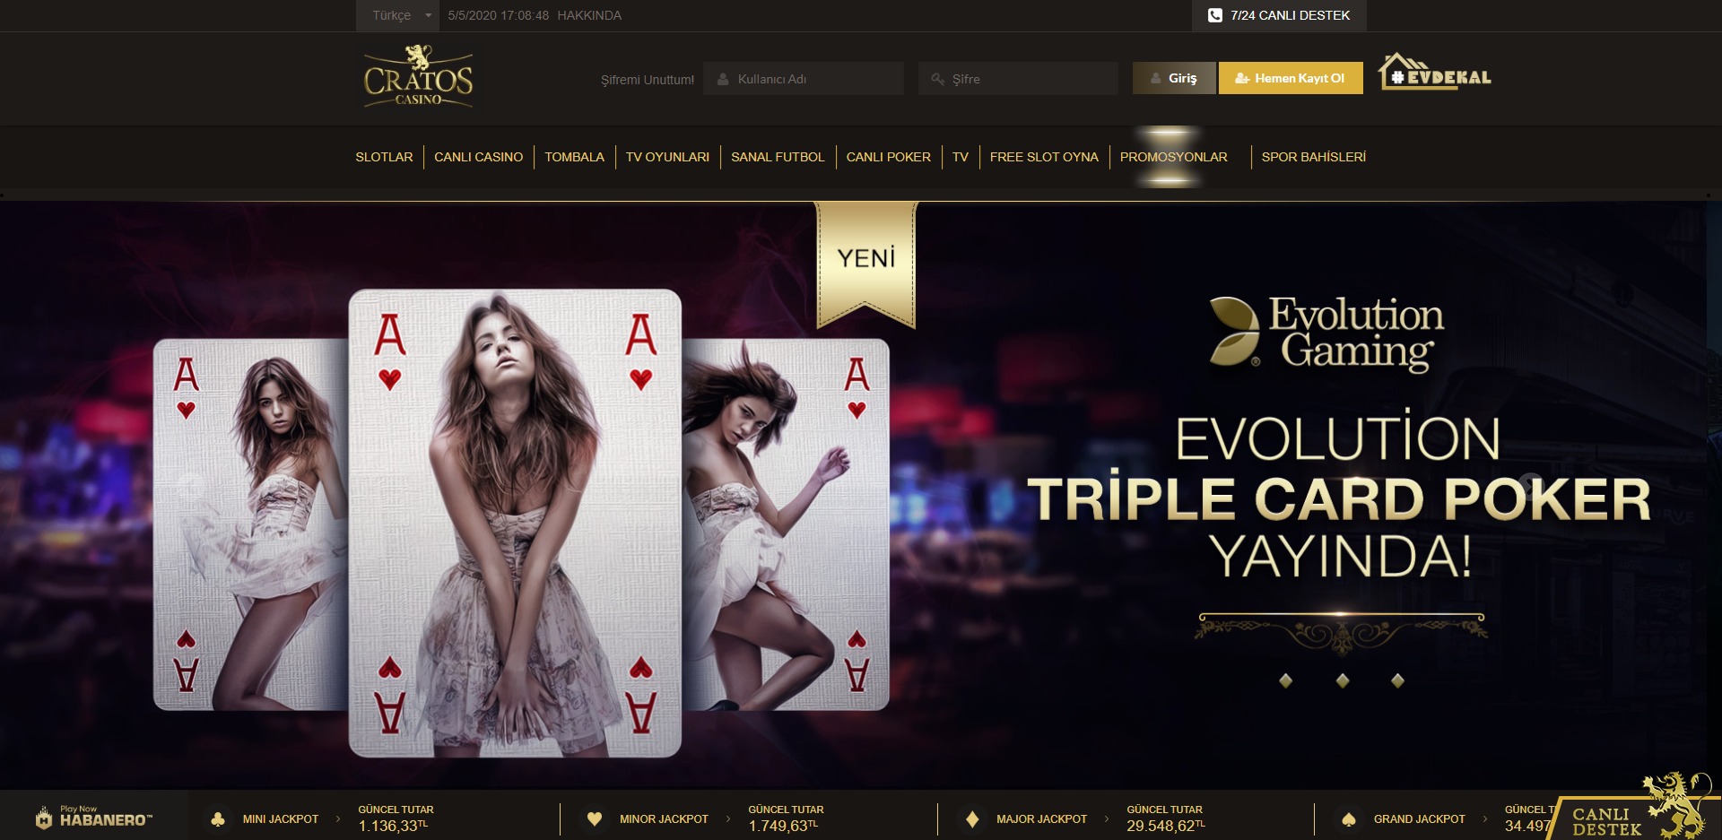
Task: Click the Evolution Triple Card Poker banner
Action: tap(859, 495)
